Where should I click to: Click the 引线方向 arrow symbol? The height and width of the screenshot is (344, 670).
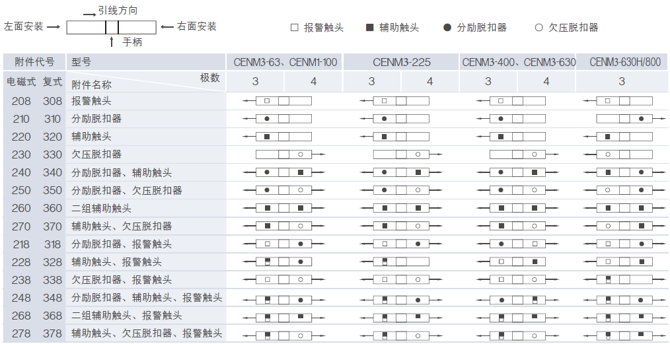point(89,15)
